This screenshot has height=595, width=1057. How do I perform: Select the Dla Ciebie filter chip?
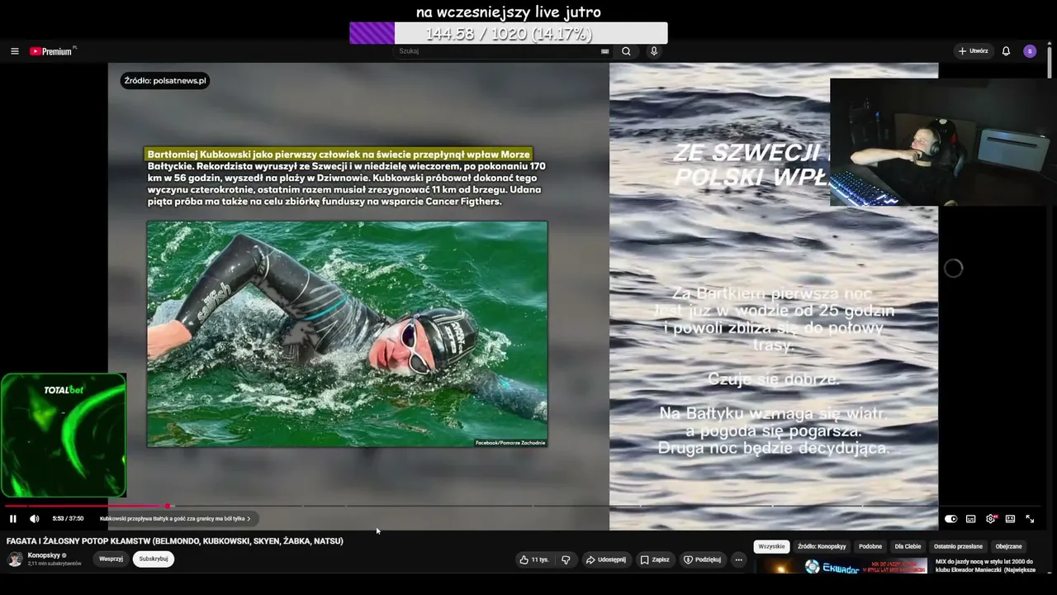coord(908,546)
